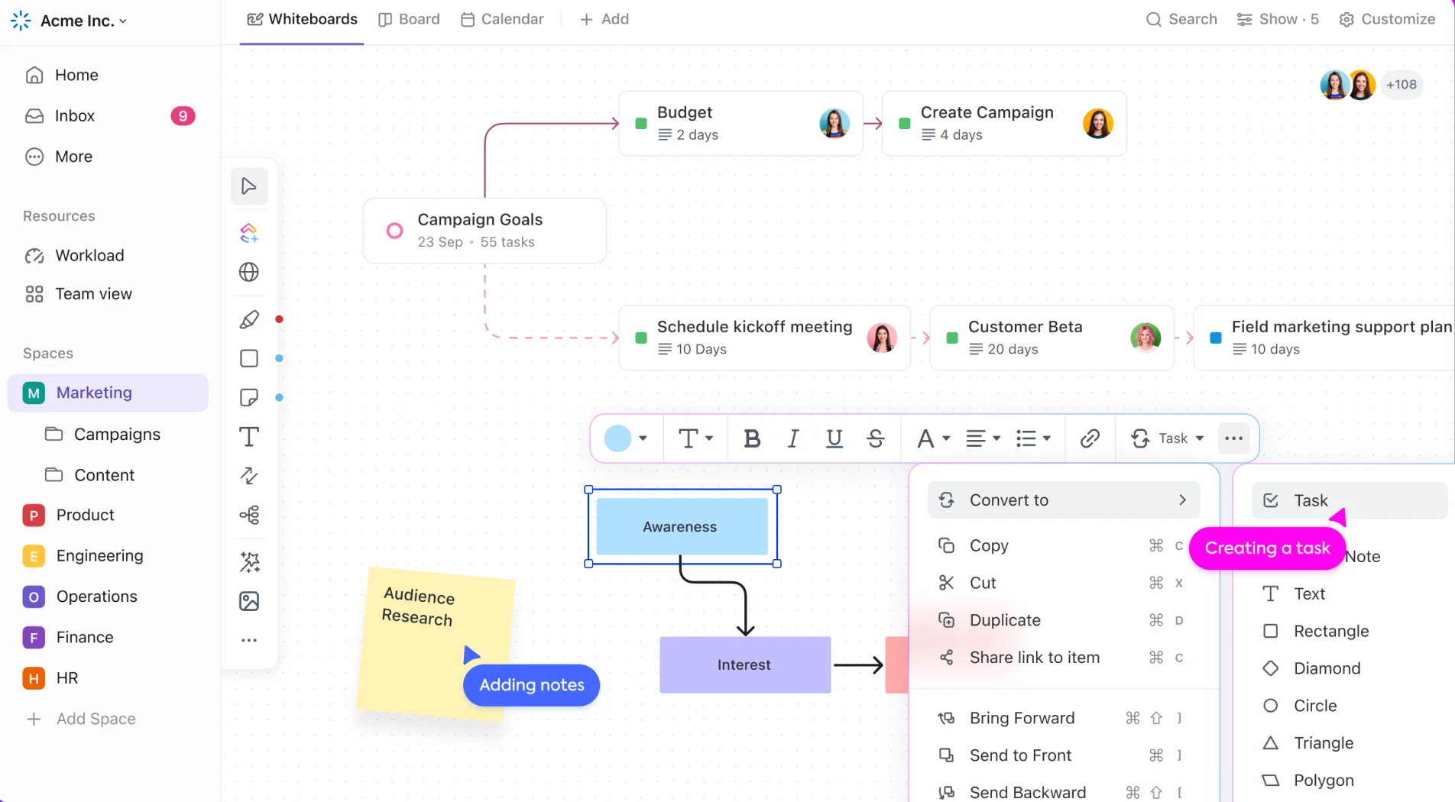This screenshot has height=802, width=1455.
Task: Open the more options ellipsis in format bar
Action: click(1233, 438)
